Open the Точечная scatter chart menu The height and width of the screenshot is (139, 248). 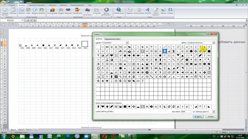[97, 11]
